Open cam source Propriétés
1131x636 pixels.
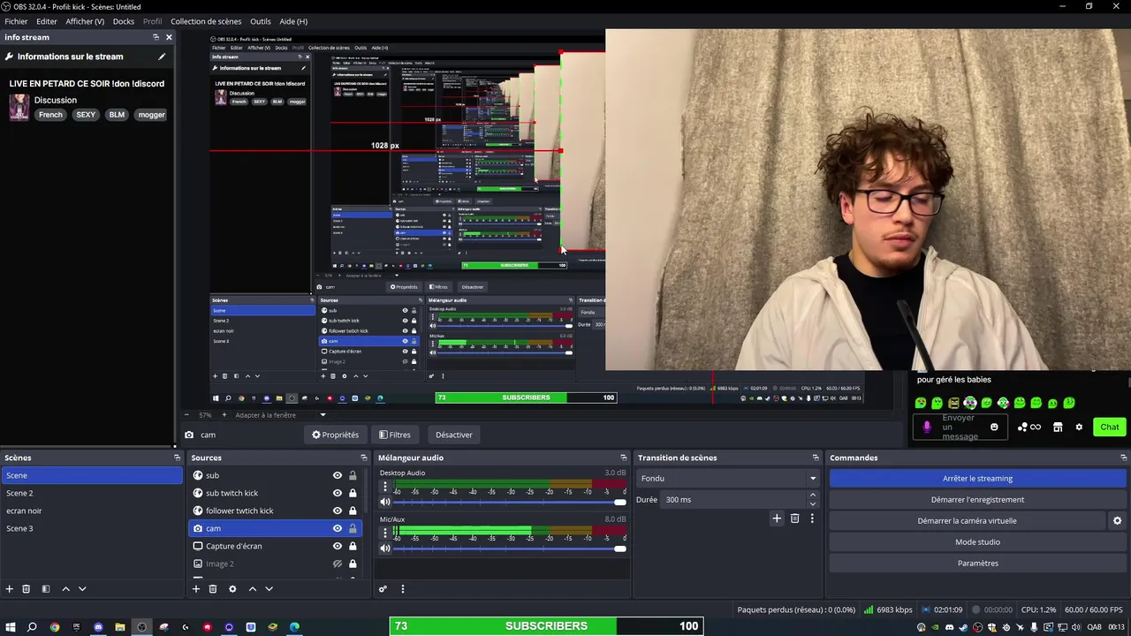[335, 435]
